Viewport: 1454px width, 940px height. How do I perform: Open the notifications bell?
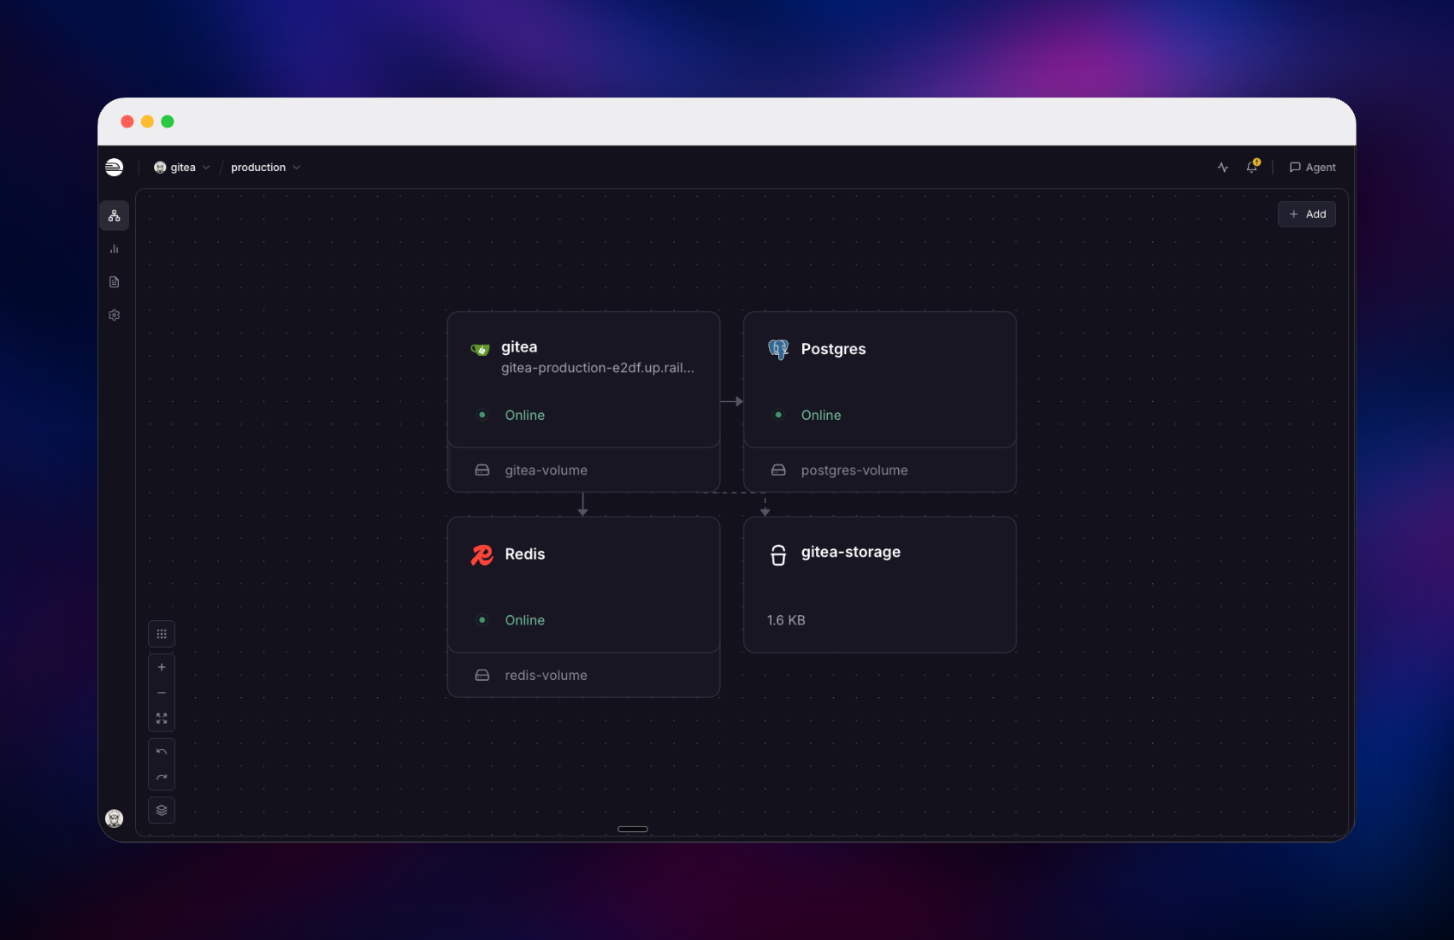[x=1252, y=167]
